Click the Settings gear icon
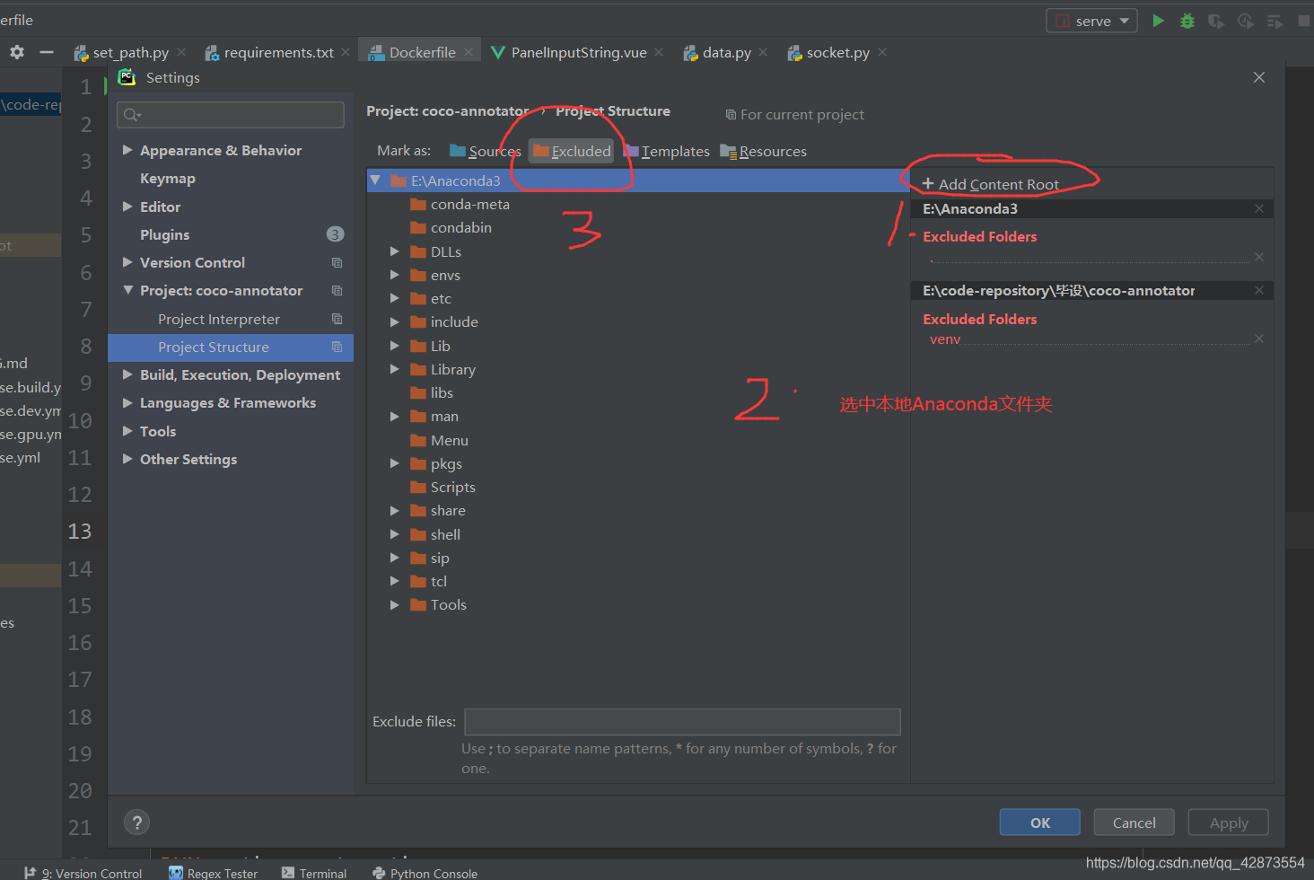 point(16,51)
